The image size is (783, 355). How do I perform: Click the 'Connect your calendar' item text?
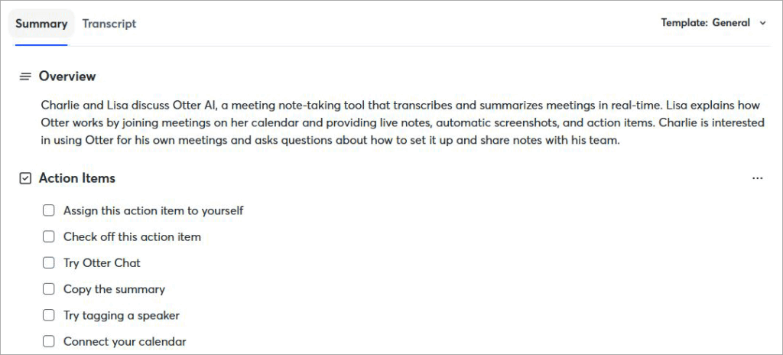coord(125,342)
